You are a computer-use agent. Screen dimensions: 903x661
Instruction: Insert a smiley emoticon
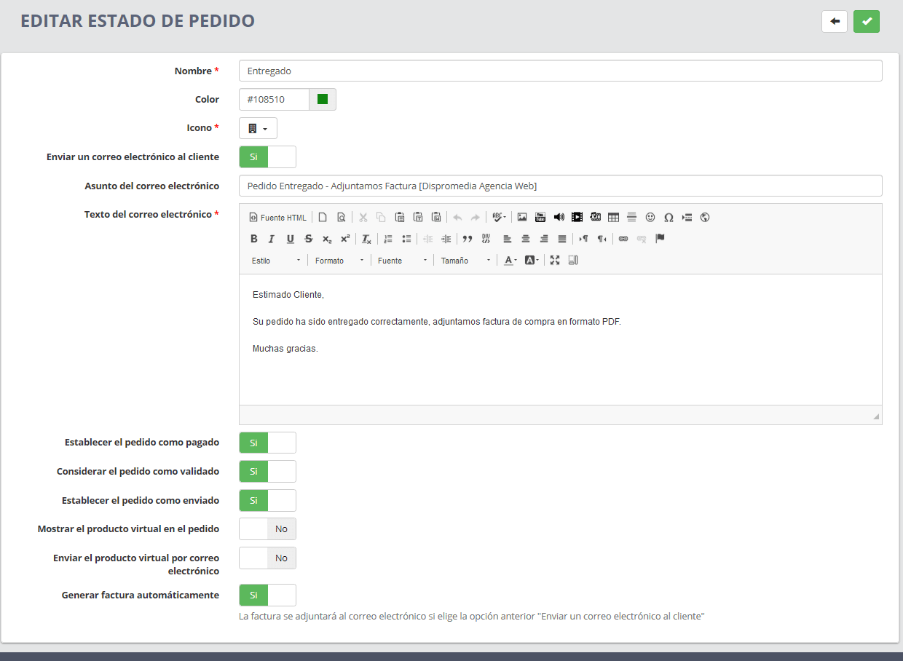(650, 217)
